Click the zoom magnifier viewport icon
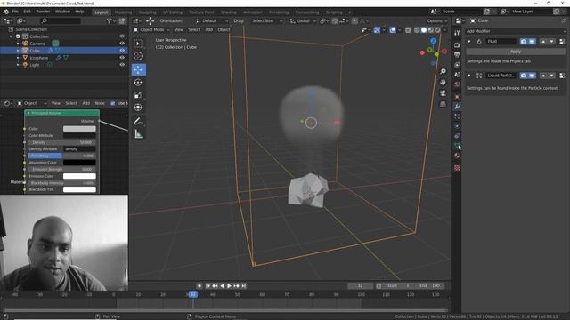The height and width of the screenshot is (320, 570). [443, 71]
